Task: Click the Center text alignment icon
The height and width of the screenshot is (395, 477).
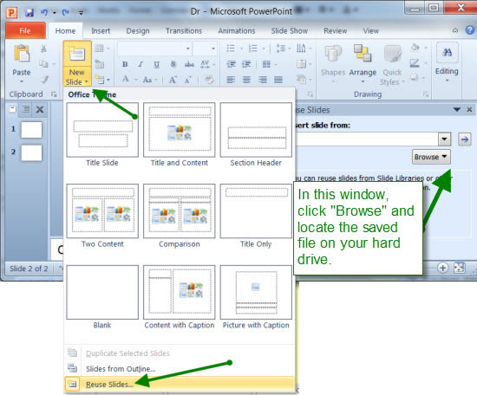Action: pyautogui.click(x=246, y=80)
